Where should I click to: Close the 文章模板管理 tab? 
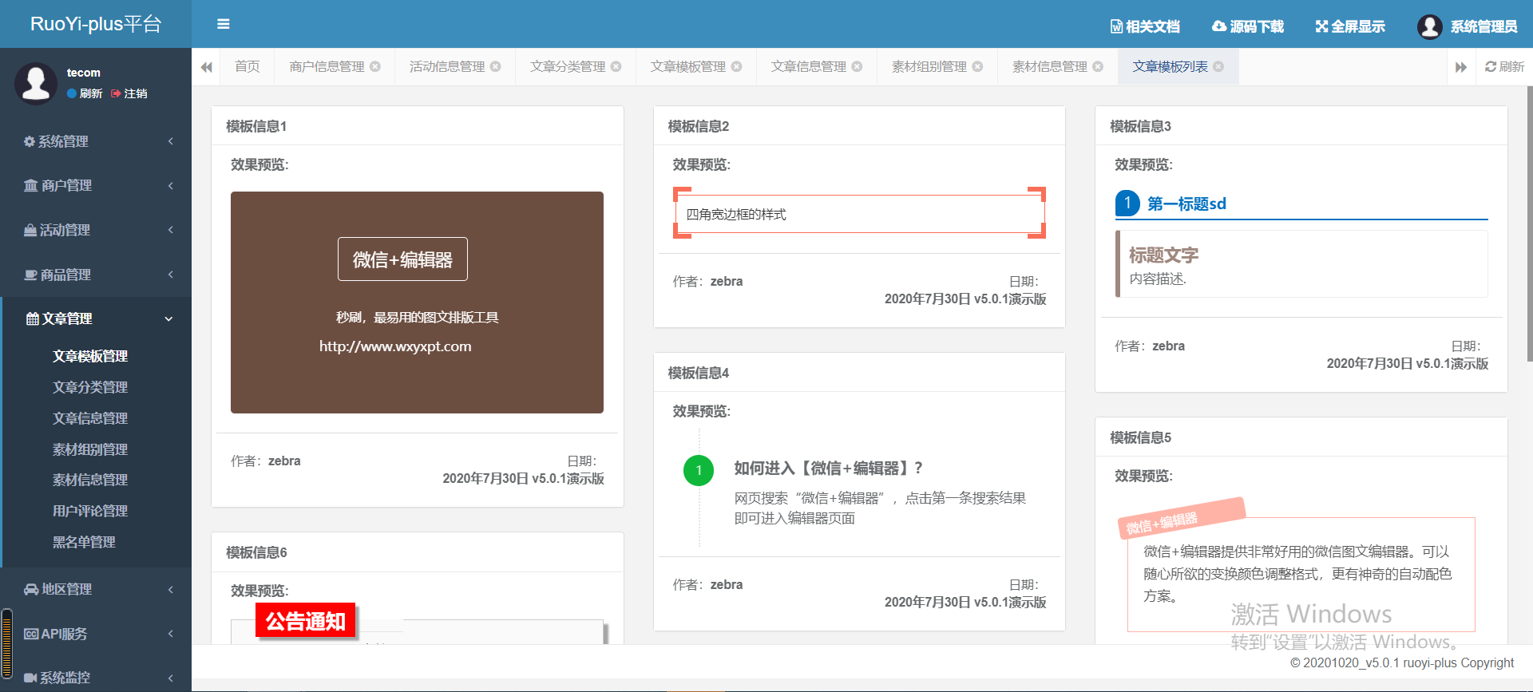pyautogui.click(x=737, y=66)
